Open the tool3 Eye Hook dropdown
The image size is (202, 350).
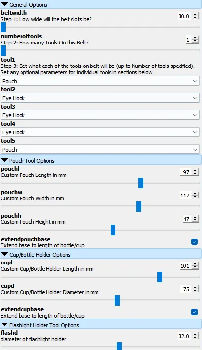point(100,115)
